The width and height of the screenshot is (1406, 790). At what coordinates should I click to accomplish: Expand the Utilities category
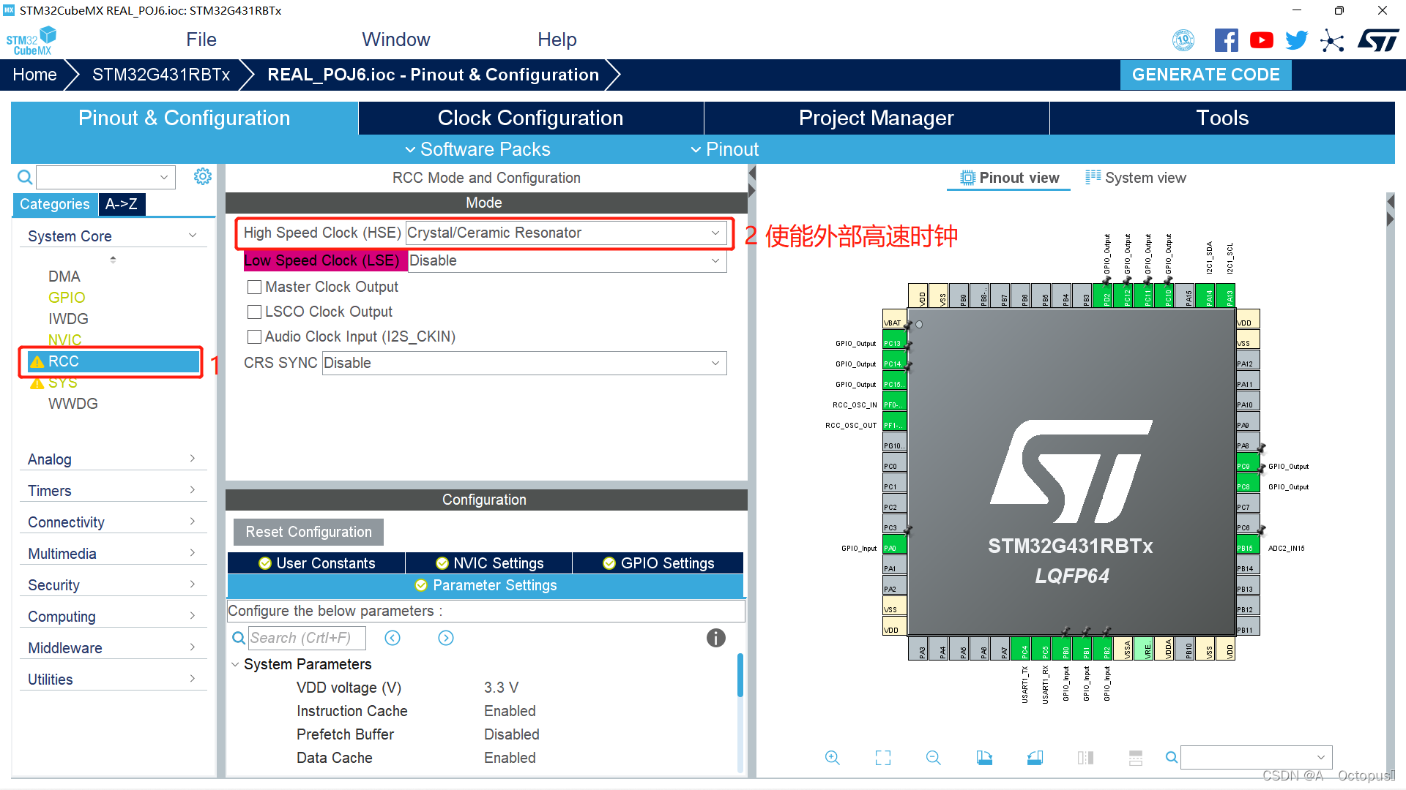coord(113,679)
